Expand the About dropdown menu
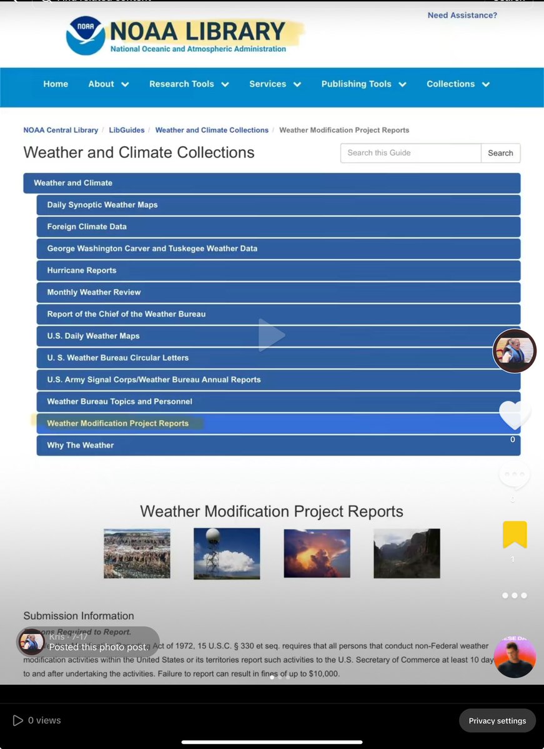The width and height of the screenshot is (544, 749). coord(108,84)
